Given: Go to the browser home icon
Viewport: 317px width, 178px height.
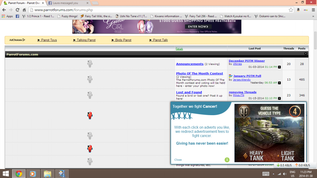Looking at the screenshot, I should click(24, 10).
